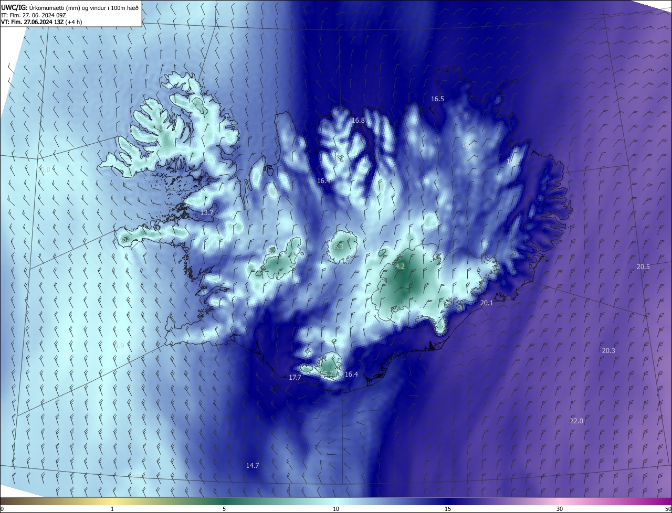Click the faint 10.0 value west of Westfjords
This screenshot has height=513, width=672.
44,169
